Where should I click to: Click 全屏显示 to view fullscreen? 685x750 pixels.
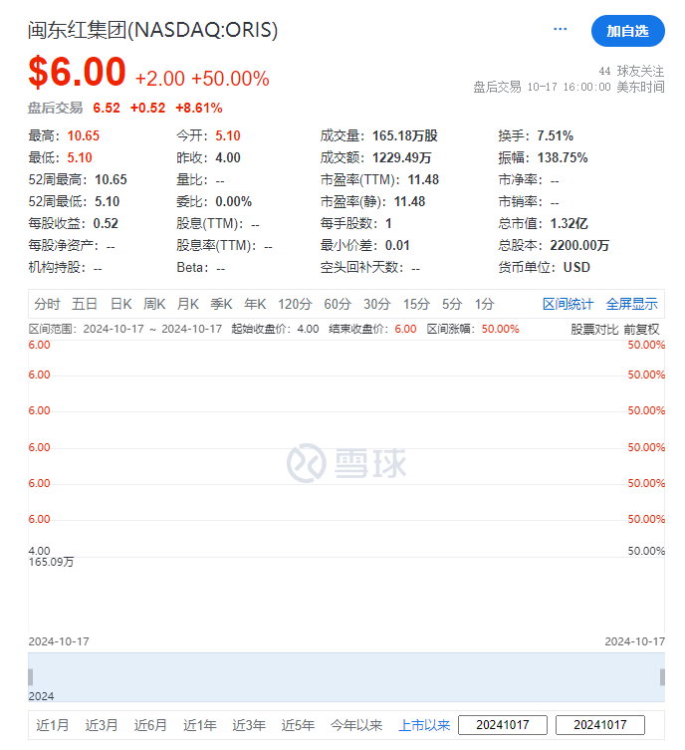pos(631,304)
